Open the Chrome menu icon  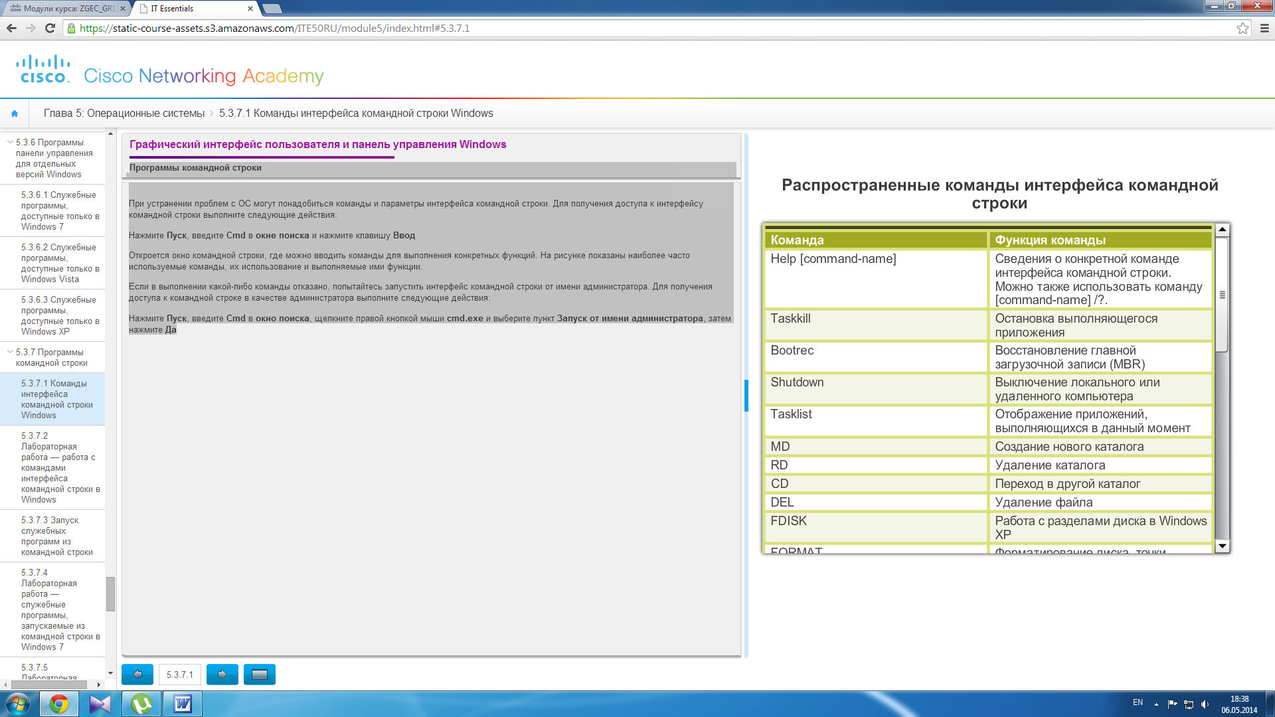click(x=1264, y=28)
